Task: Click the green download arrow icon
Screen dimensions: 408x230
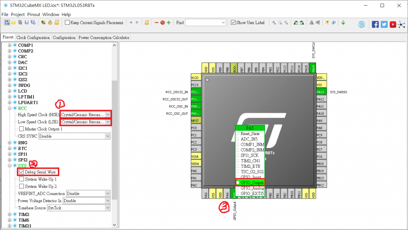Action: pos(343,23)
